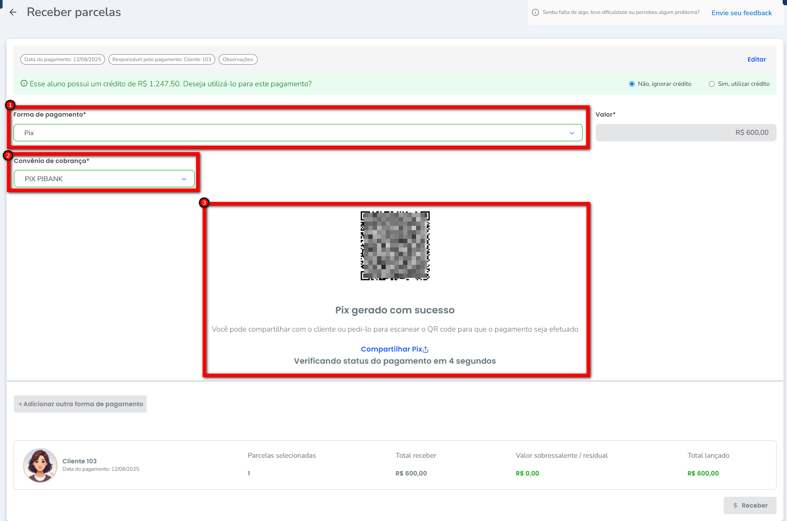787x521 pixels.
Task: Open the Forma de pagamento dropdown
Action: coord(297,133)
